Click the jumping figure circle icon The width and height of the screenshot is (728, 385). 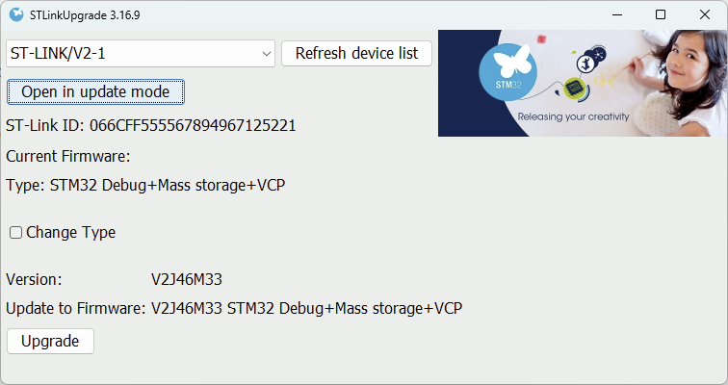pos(584,64)
